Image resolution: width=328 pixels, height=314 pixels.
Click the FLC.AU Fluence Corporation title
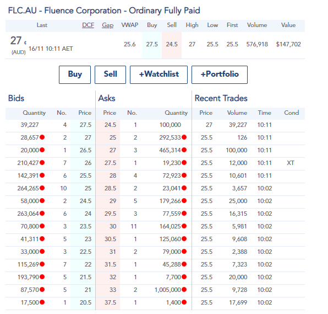[x=104, y=10]
